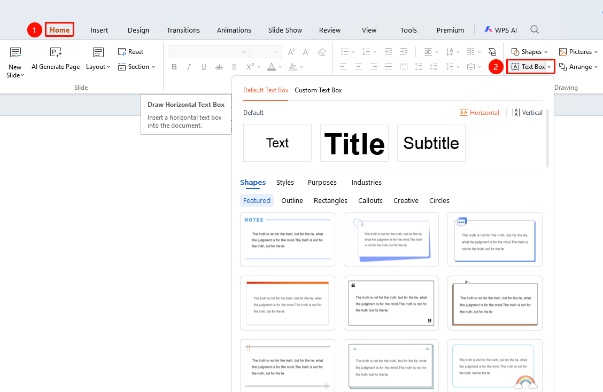
Task: Increase list indent level
Action: coord(403,51)
